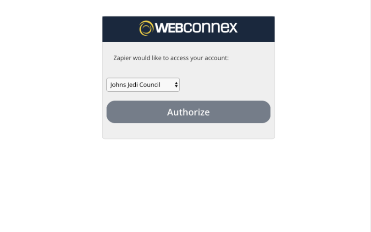Click the left edge of Authorize button
Image resolution: width=371 pixels, height=232 pixels.
click(110, 112)
